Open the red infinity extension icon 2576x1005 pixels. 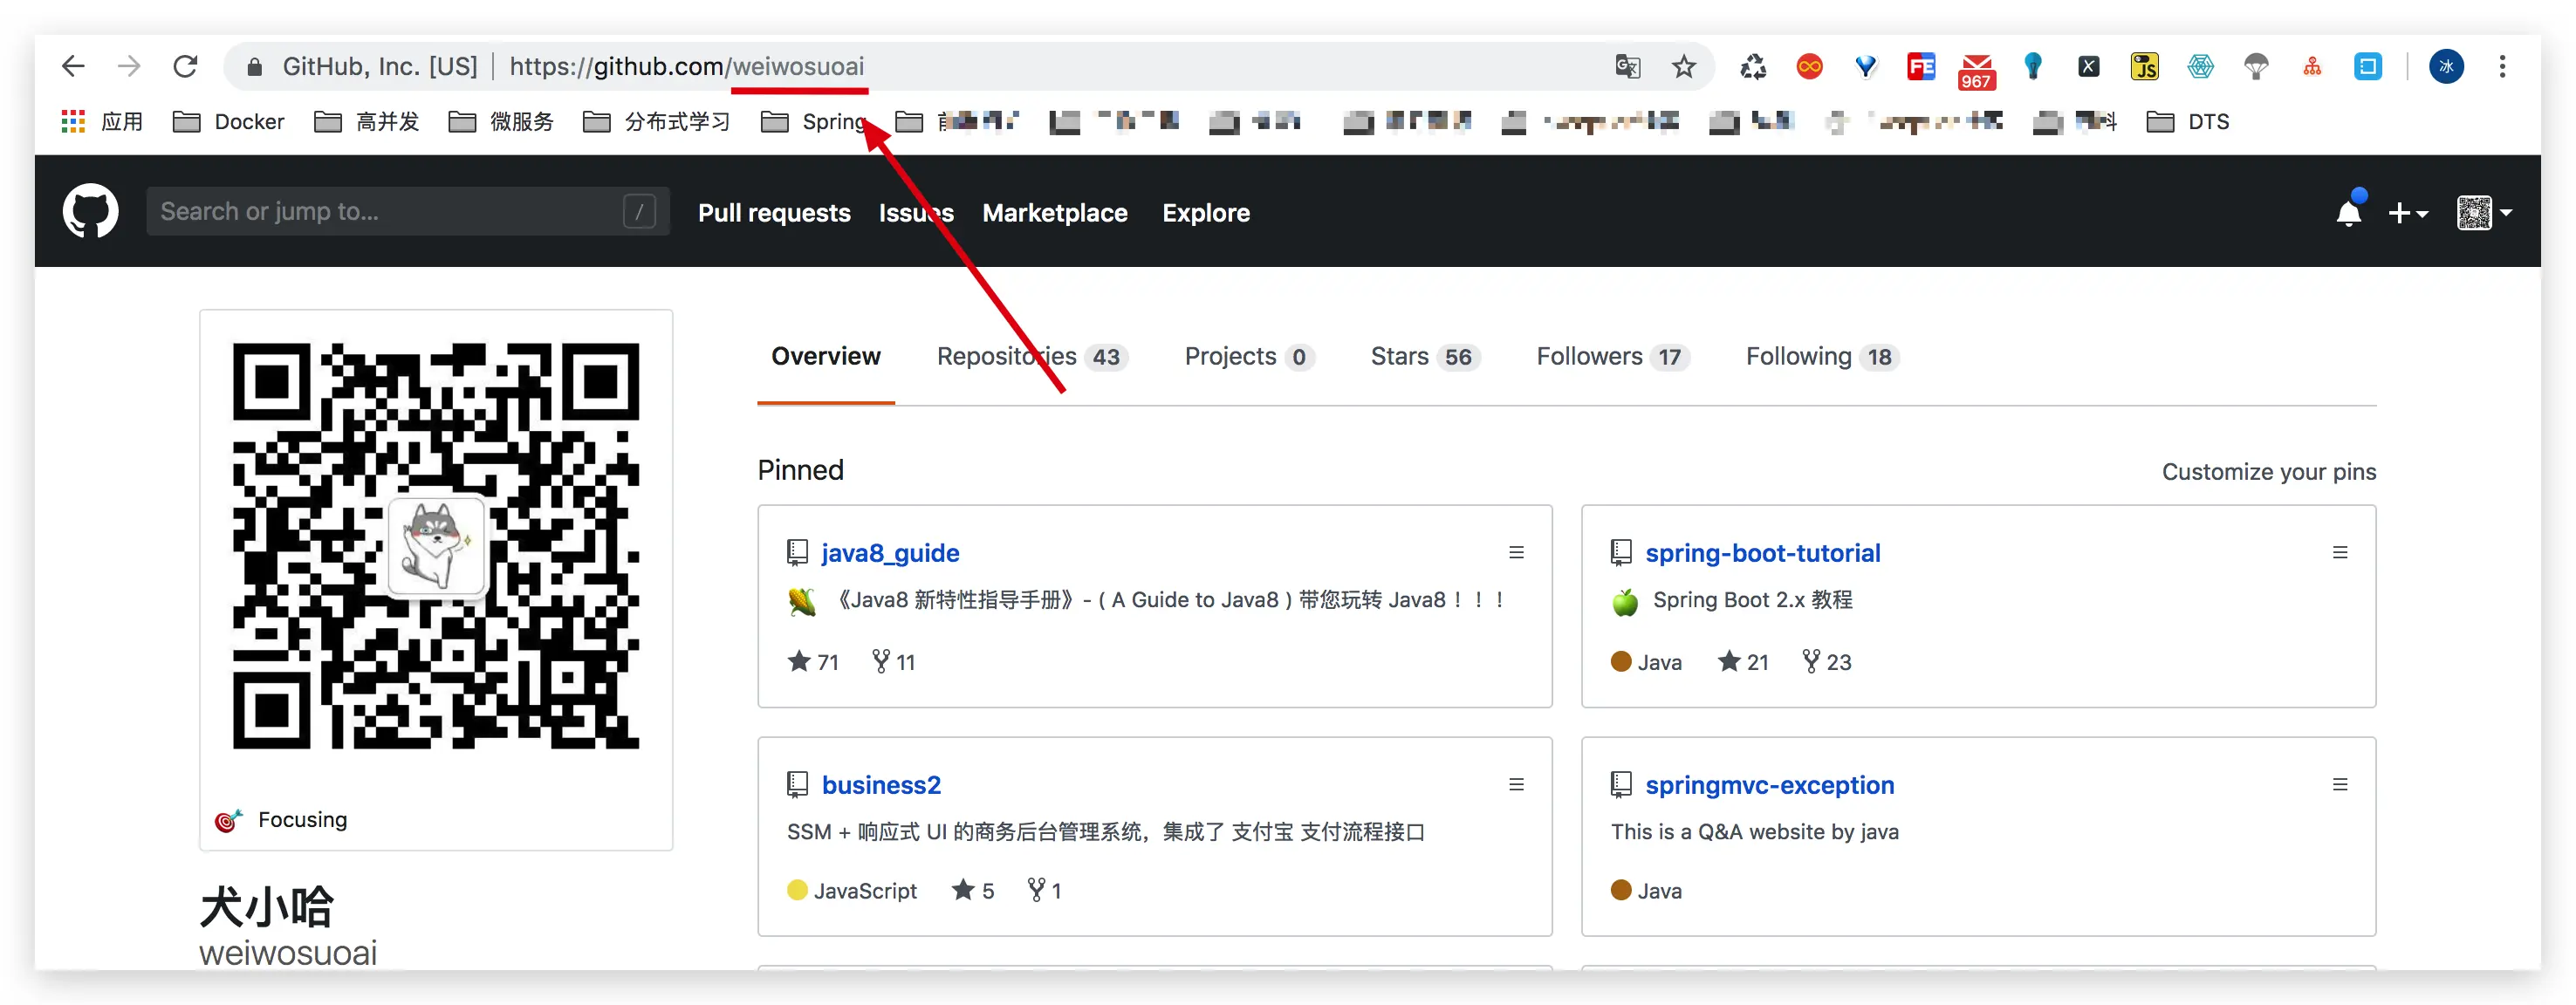pyautogui.click(x=1809, y=67)
